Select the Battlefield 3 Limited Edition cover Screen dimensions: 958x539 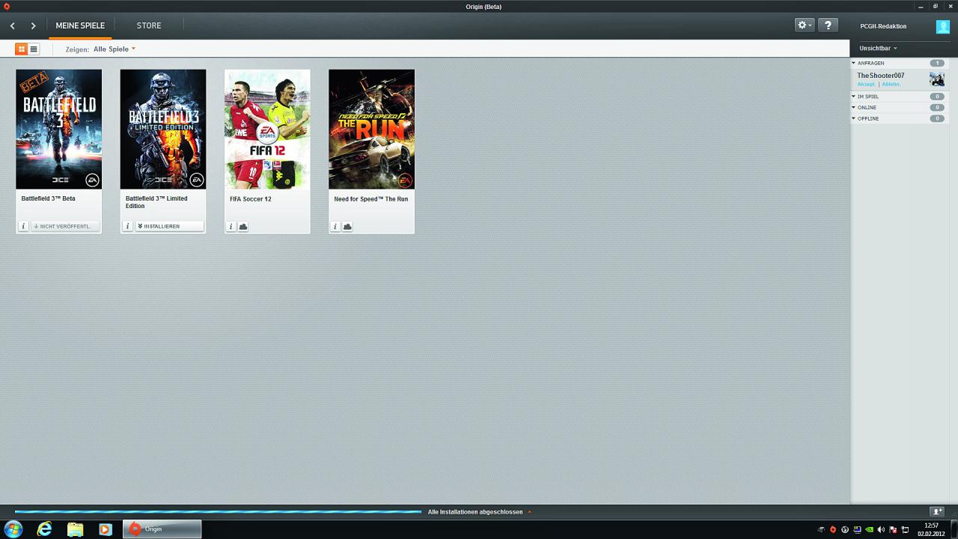(163, 129)
